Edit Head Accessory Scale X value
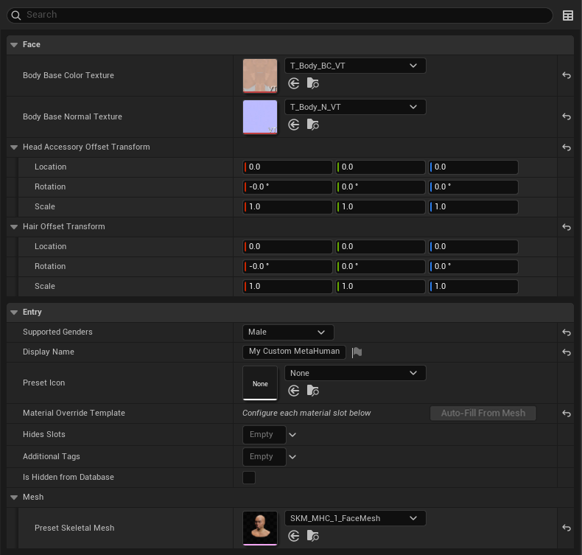The image size is (582, 555). tap(287, 207)
